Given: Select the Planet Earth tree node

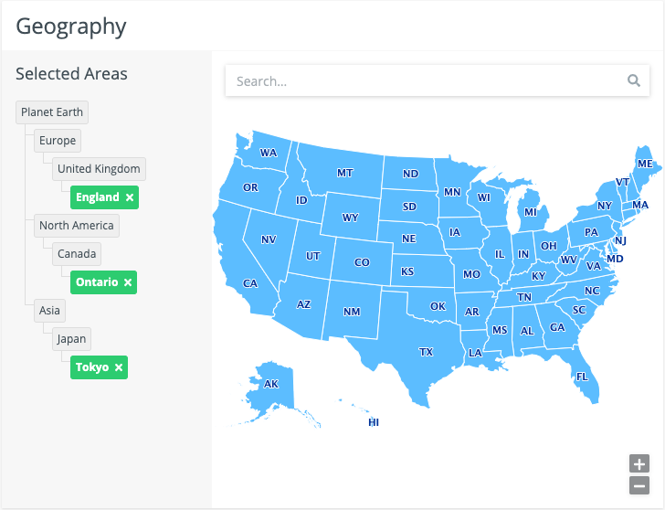Looking at the screenshot, I should (x=52, y=112).
